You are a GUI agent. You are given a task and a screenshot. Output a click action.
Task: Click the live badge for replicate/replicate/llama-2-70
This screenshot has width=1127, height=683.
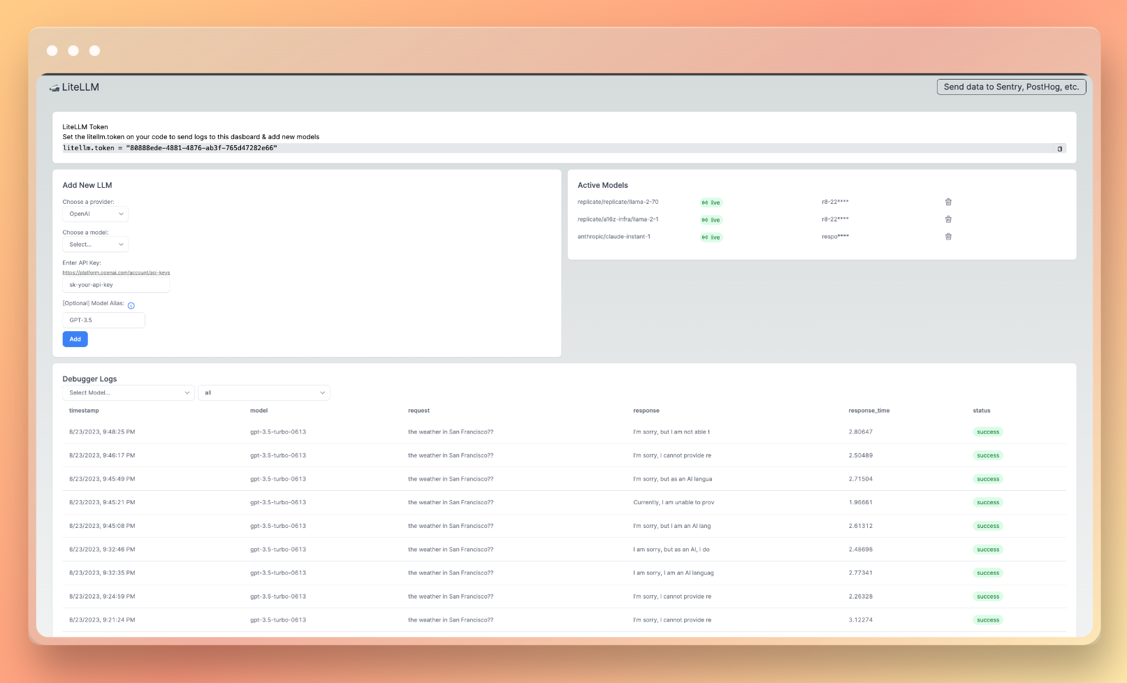[x=711, y=203]
